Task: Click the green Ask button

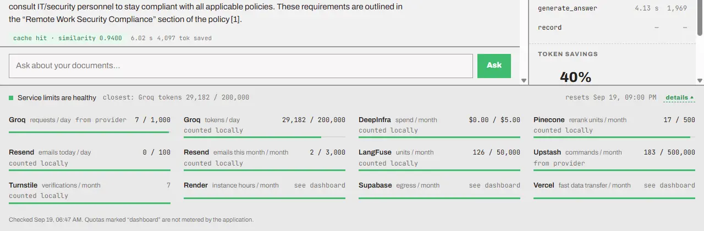Action: coord(494,65)
